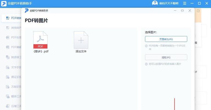Viewport: 211px width, 110px height.
Task: Click the 添加文件 label
Action: [x=81, y=51]
